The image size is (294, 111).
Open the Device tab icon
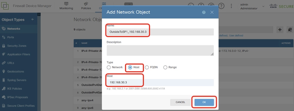128,4
